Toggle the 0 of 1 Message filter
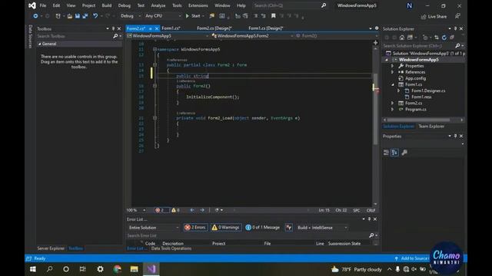The image size is (492, 276). coord(263,228)
